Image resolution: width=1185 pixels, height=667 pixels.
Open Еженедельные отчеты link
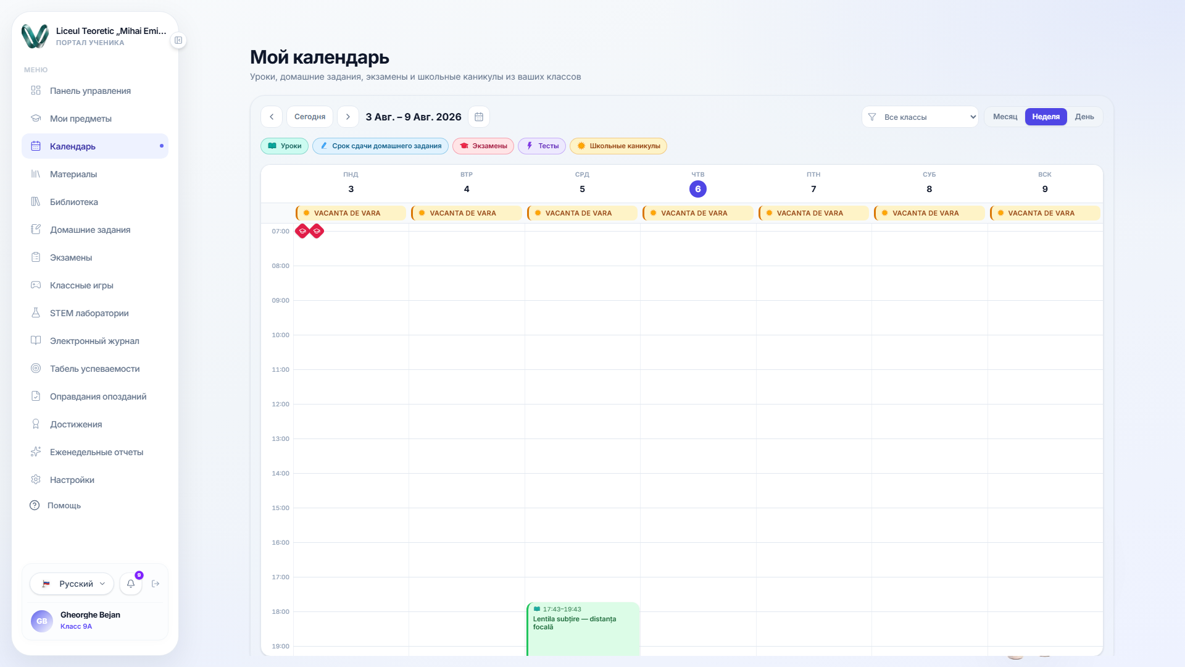95,452
